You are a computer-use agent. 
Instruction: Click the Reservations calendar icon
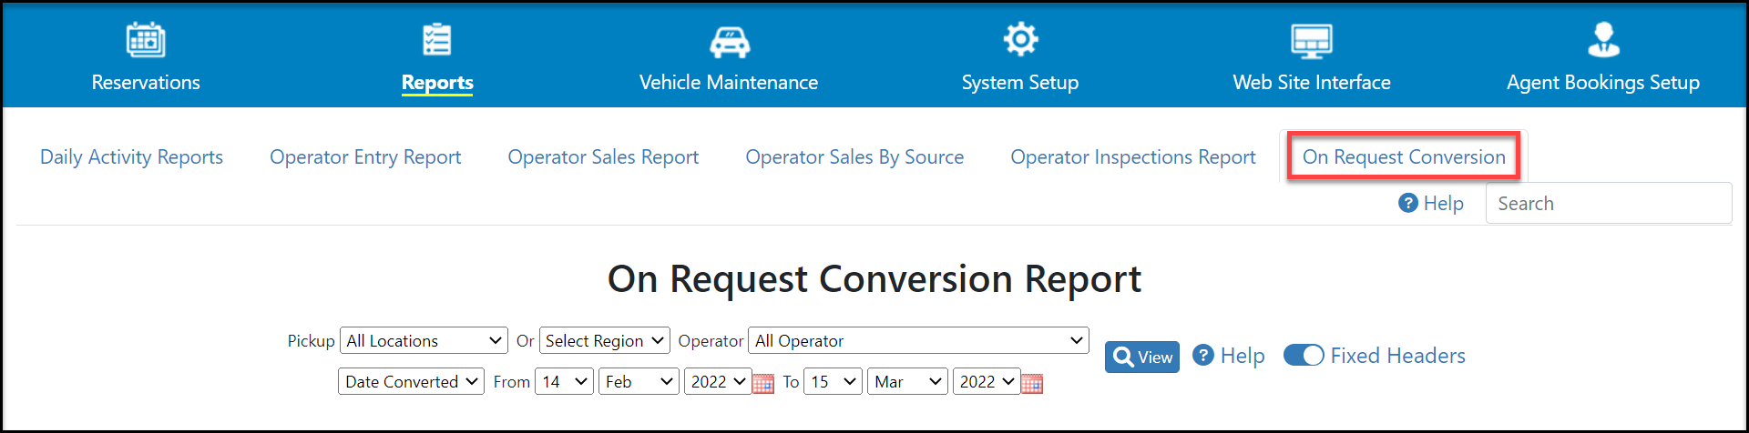tap(146, 40)
